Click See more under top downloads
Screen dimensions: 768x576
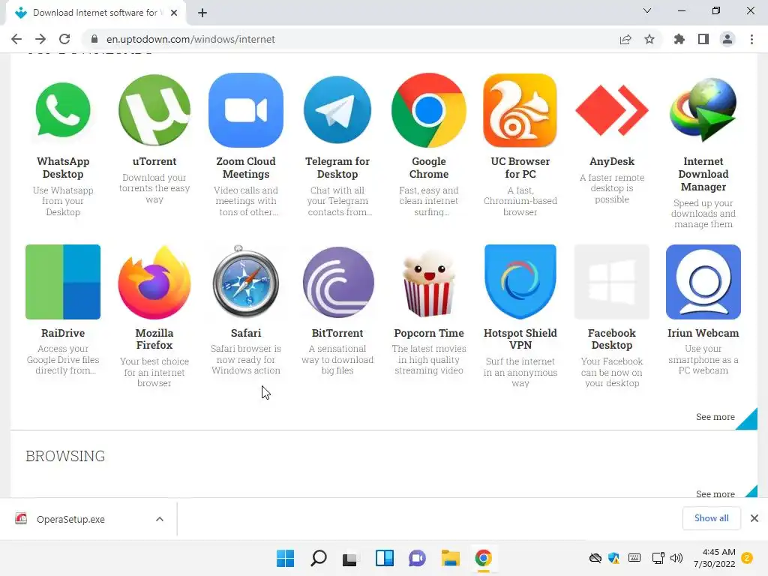click(715, 417)
